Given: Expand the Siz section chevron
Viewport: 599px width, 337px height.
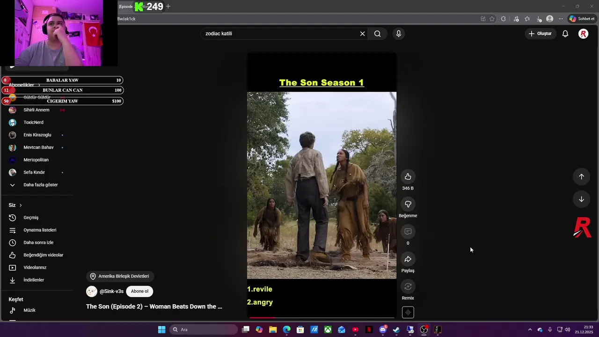Looking at the screenshot, I should (x=20, y=205).
